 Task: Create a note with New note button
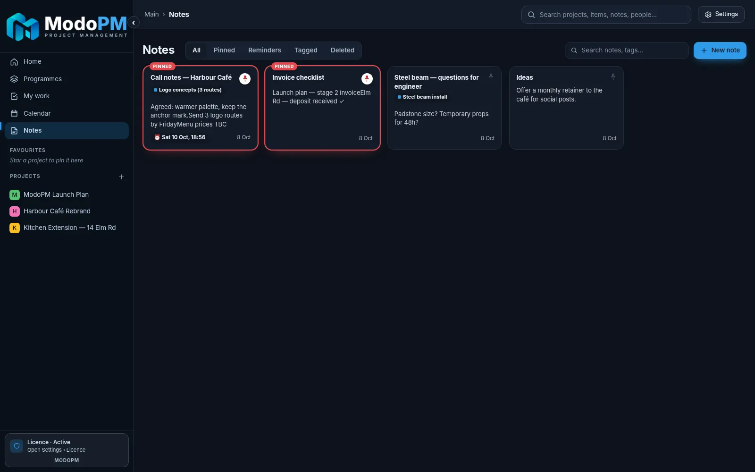pos(720,51)
